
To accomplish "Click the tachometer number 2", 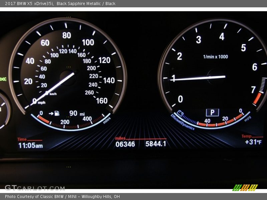I will 180,56.
